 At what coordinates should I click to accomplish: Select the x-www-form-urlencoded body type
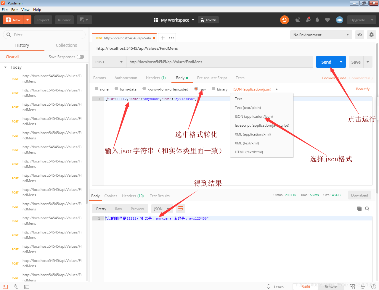pos(144,88)
